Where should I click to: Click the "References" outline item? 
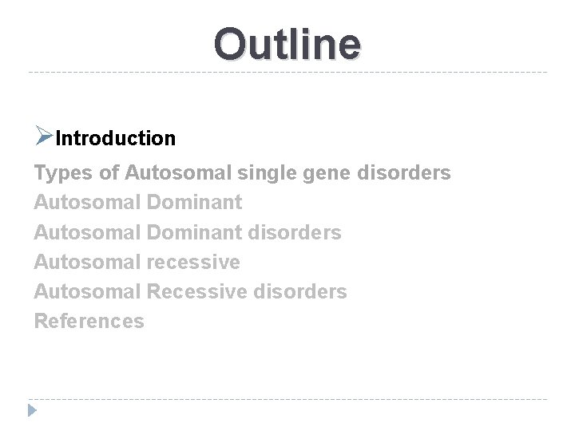89,322
